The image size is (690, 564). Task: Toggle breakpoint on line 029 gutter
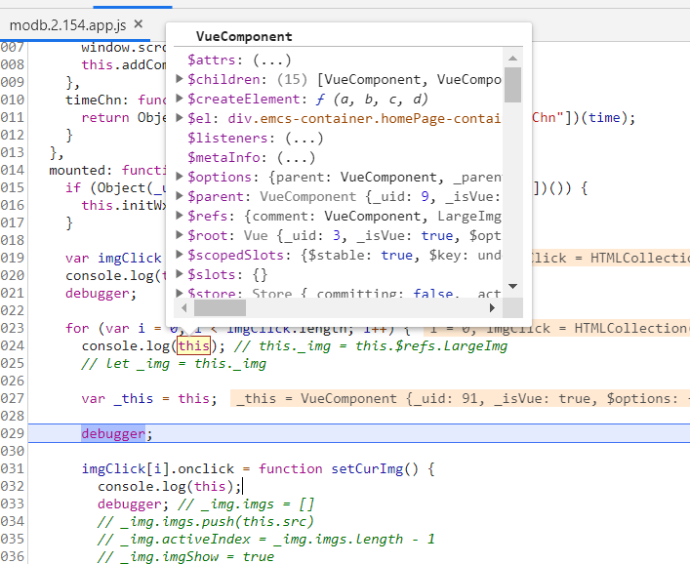tap(13, 433)
